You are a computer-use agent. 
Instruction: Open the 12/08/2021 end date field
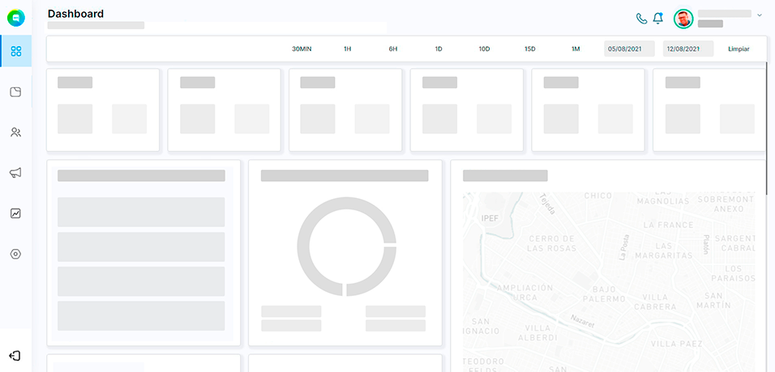pyautogui.click(x=687, y=49)
